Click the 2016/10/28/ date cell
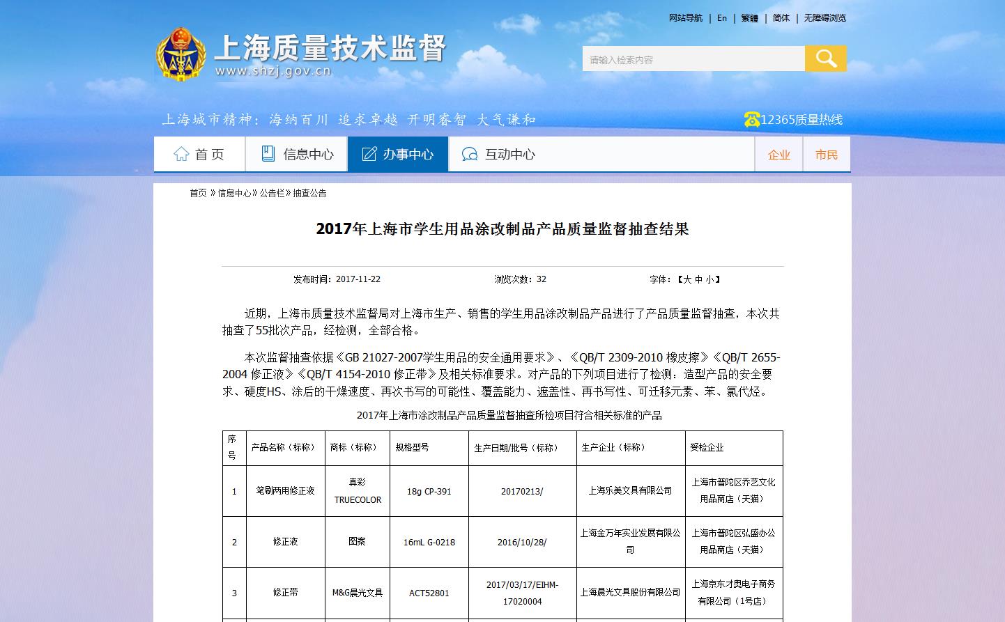Screen dimensions: 1005x622 522,542
